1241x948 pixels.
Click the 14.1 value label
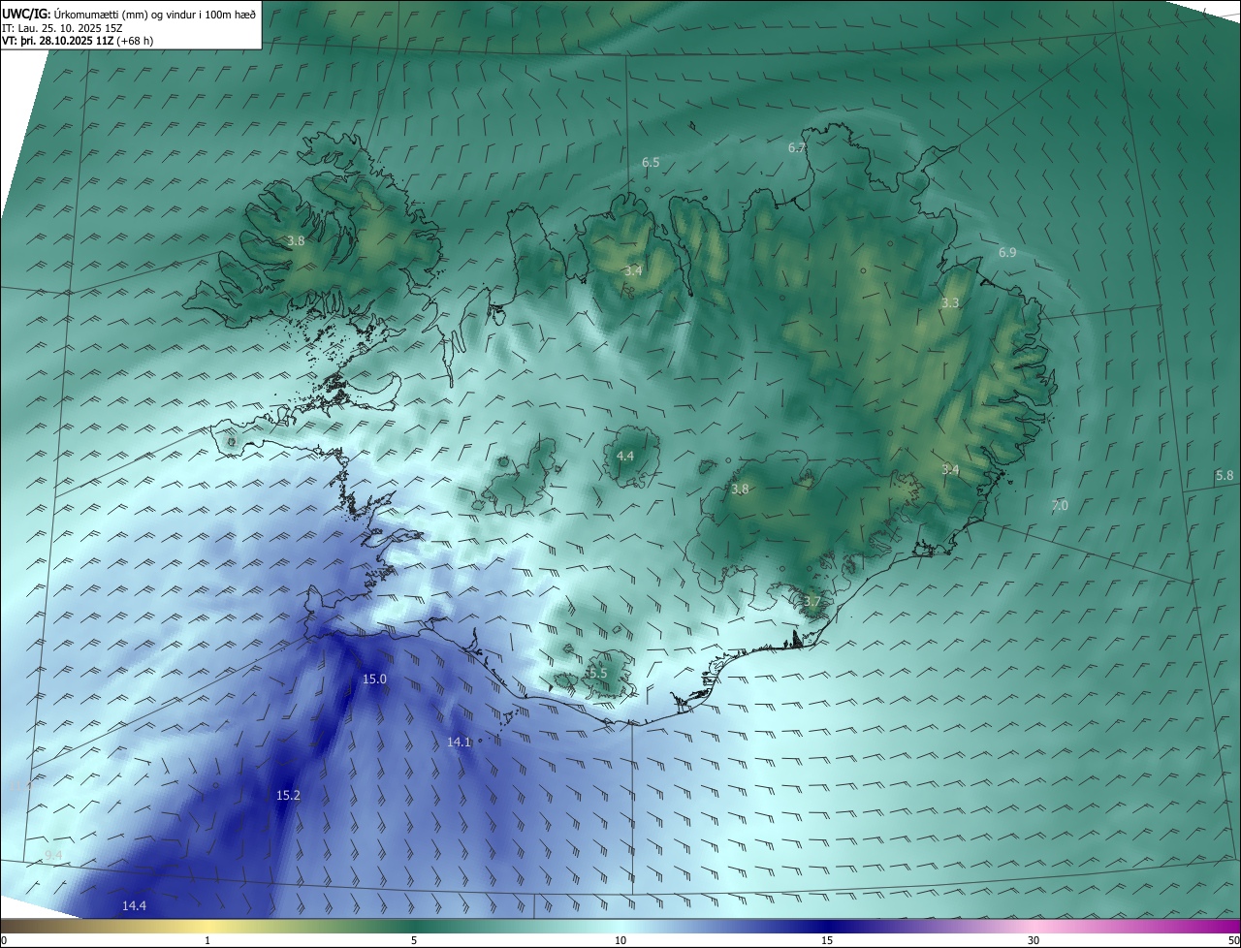pos(459,742)
